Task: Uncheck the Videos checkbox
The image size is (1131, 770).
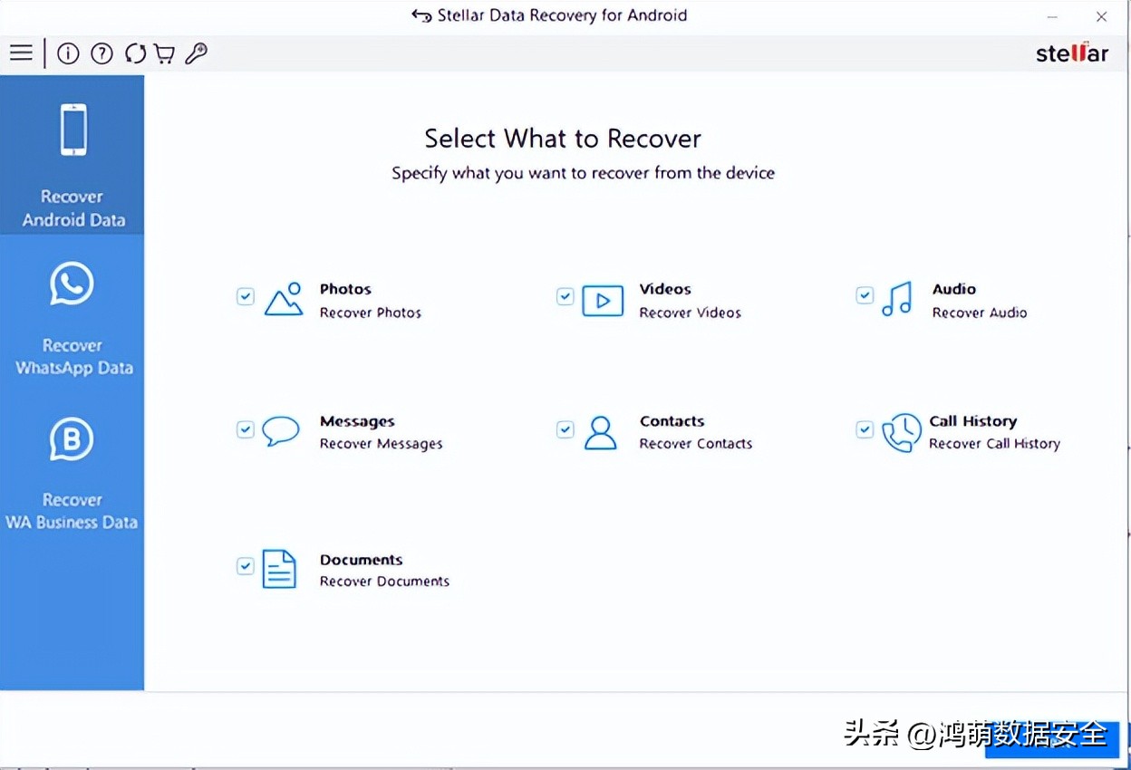Action: [x=565, y=296]
